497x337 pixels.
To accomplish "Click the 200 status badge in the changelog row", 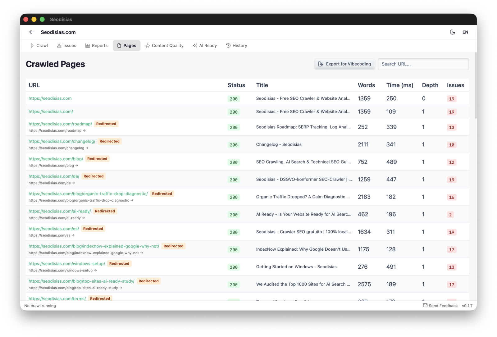I will (x=234, y=145).
